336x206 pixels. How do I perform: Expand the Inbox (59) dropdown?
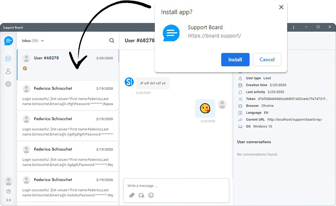pos(33,41)
